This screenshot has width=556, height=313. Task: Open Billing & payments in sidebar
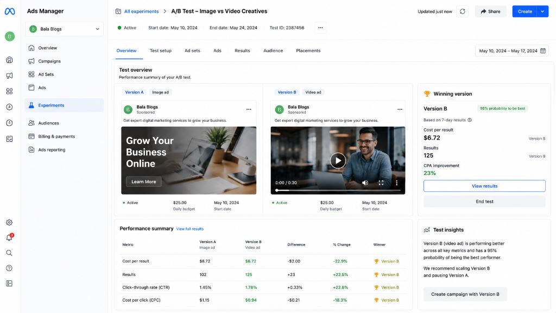tap(64, 136)
